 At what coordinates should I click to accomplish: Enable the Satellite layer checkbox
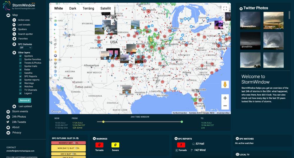pos(20,73)
